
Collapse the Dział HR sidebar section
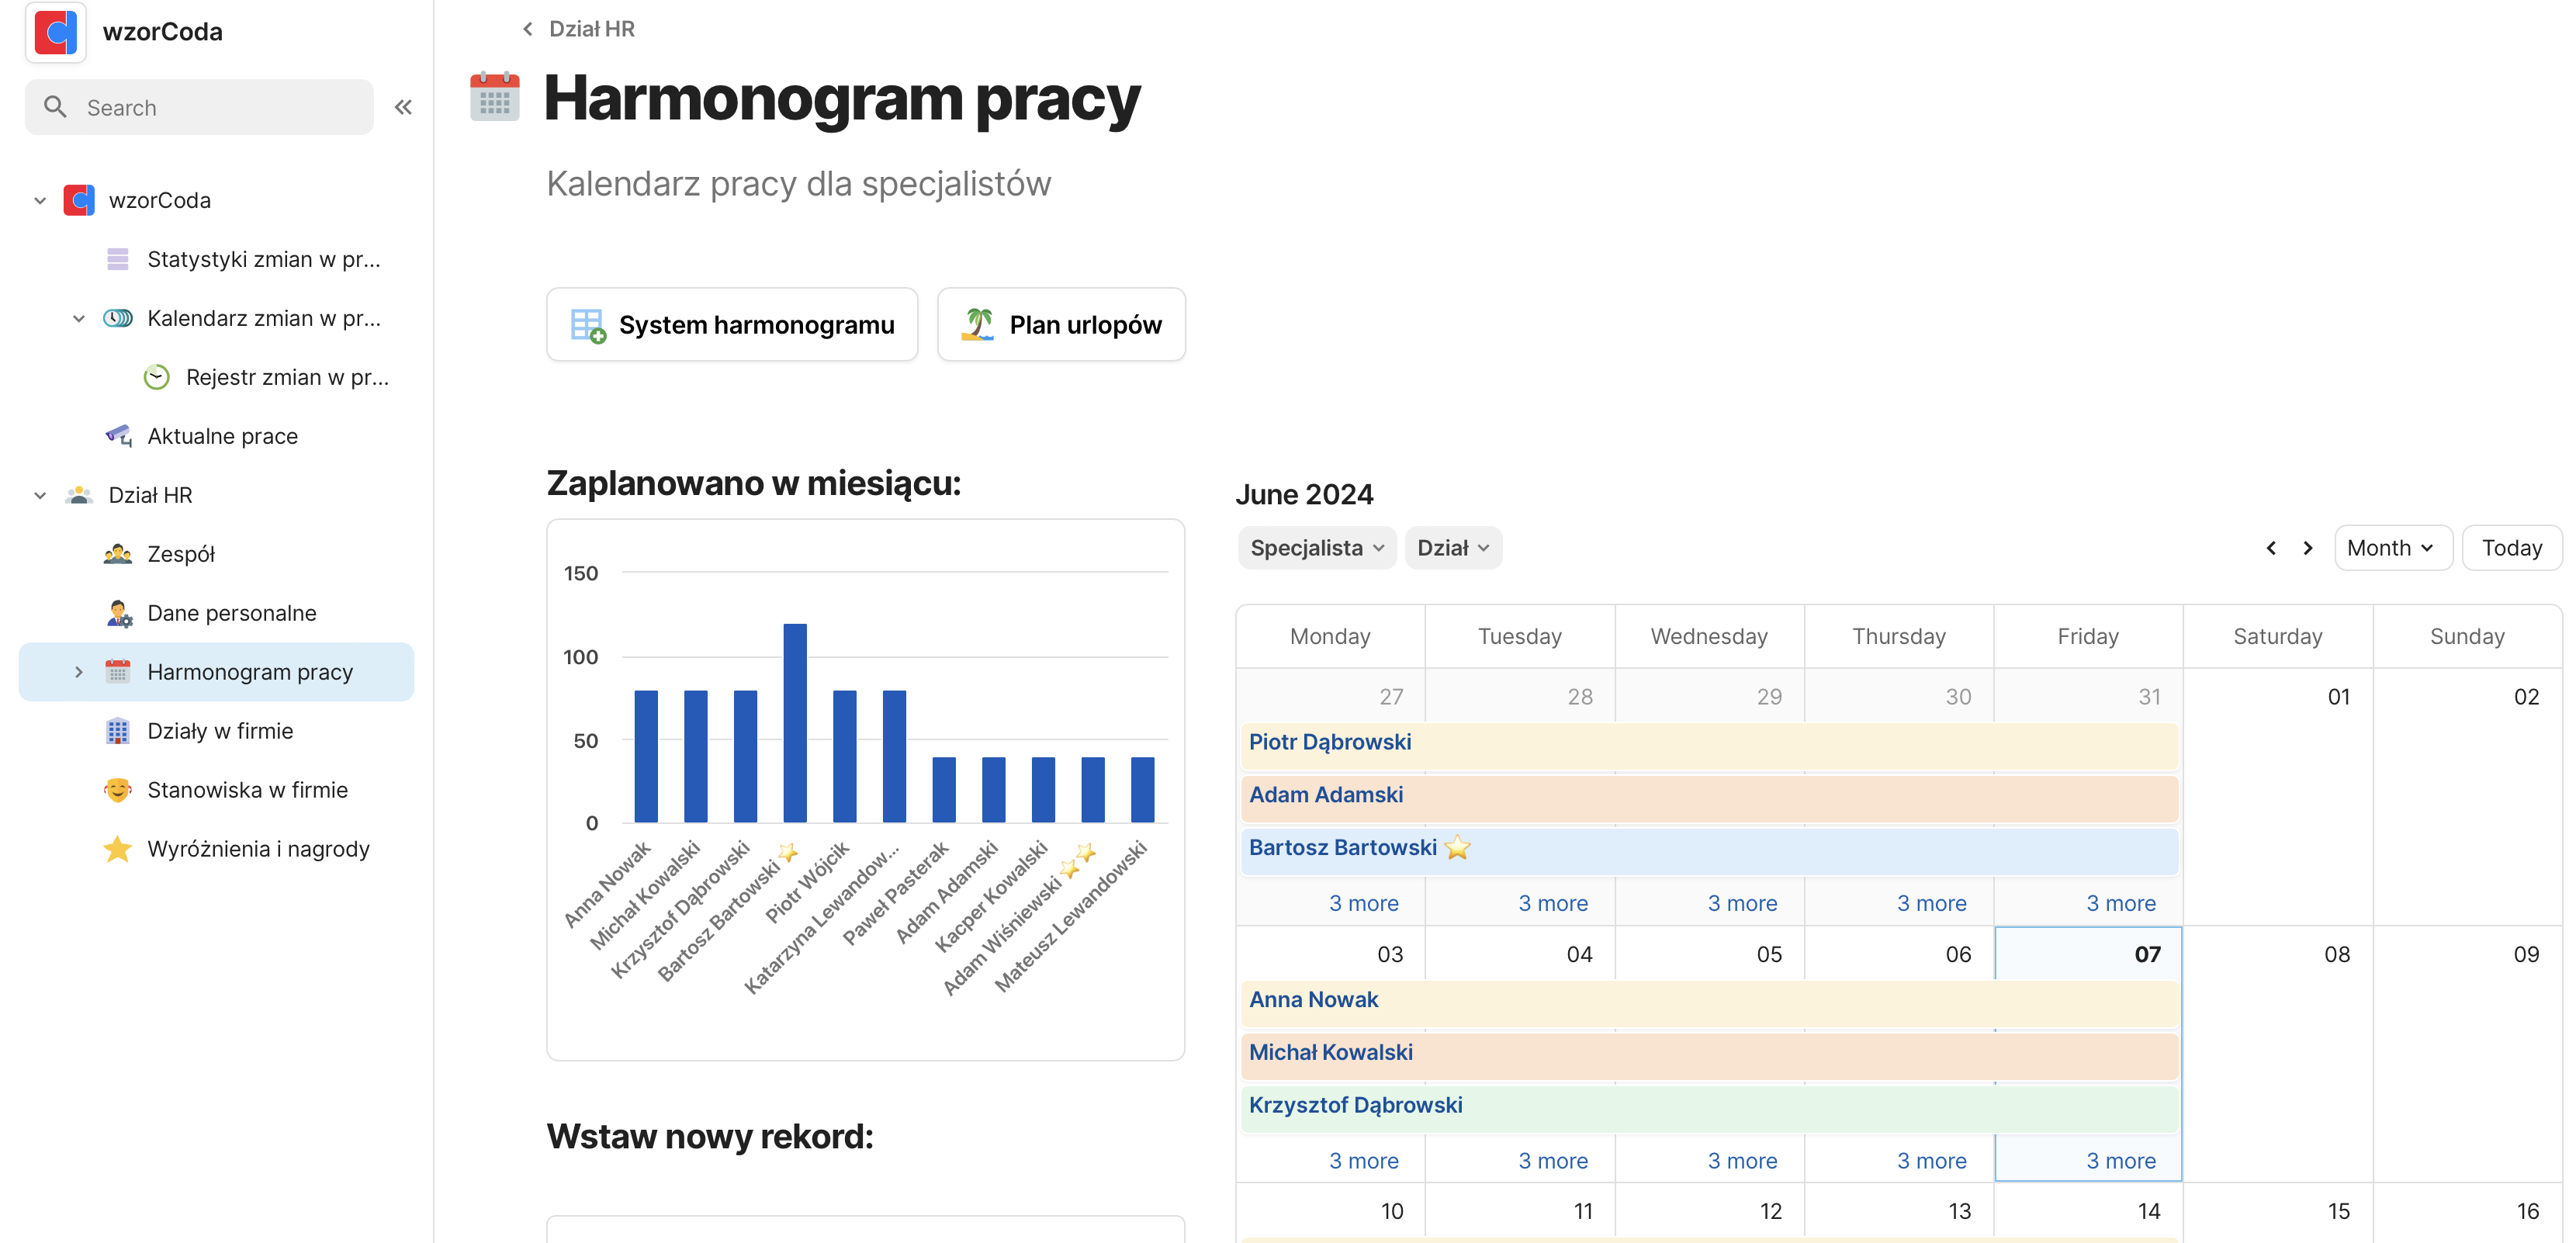coord(40,495)
